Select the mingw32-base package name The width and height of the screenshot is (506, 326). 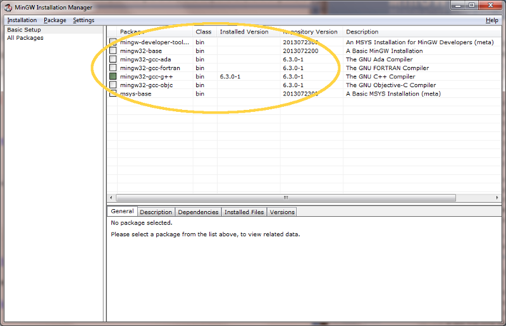[141, 51]
